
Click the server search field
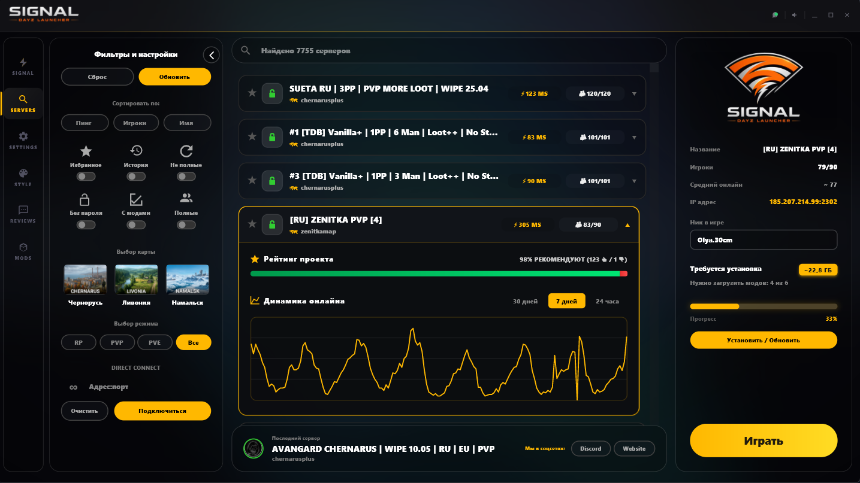[x=449, y=51]
